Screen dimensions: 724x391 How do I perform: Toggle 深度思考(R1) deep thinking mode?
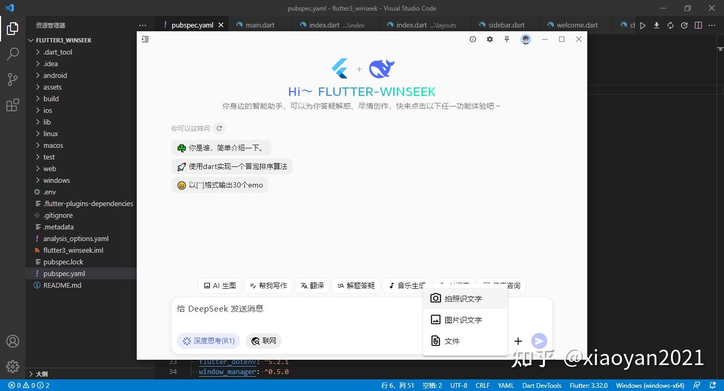click(208, 341)
